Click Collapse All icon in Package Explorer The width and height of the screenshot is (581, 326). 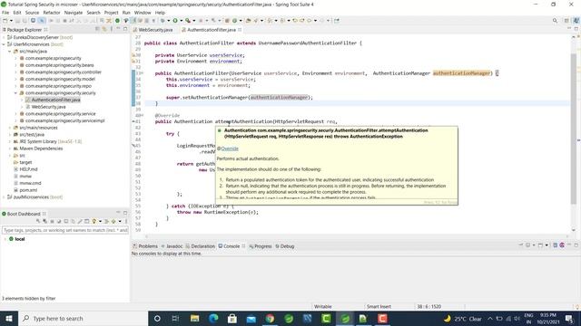click(x=97, y=29)
